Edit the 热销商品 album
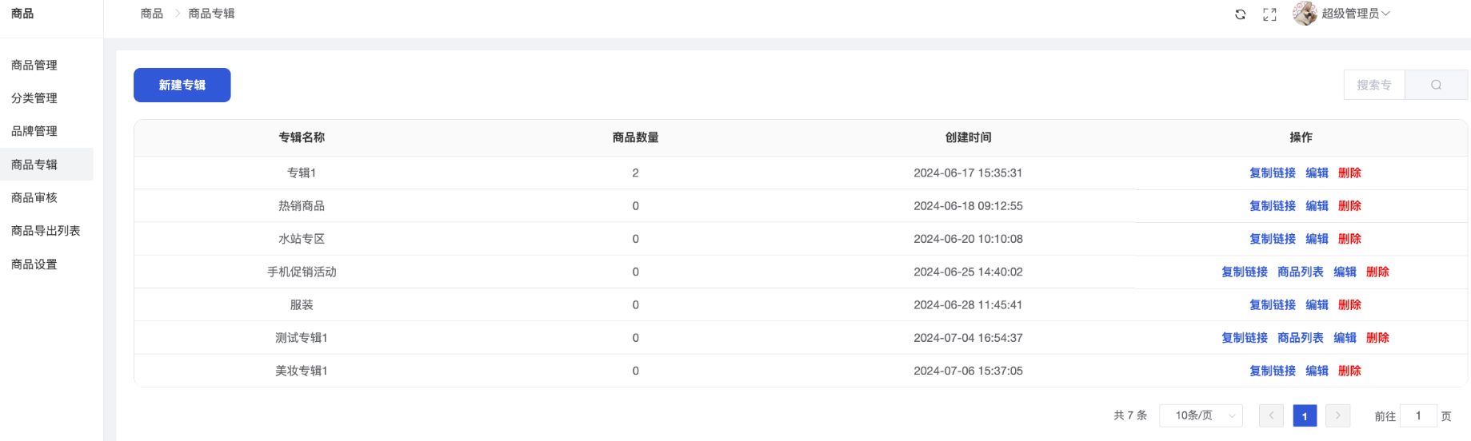 click(x=1317, y=206)
